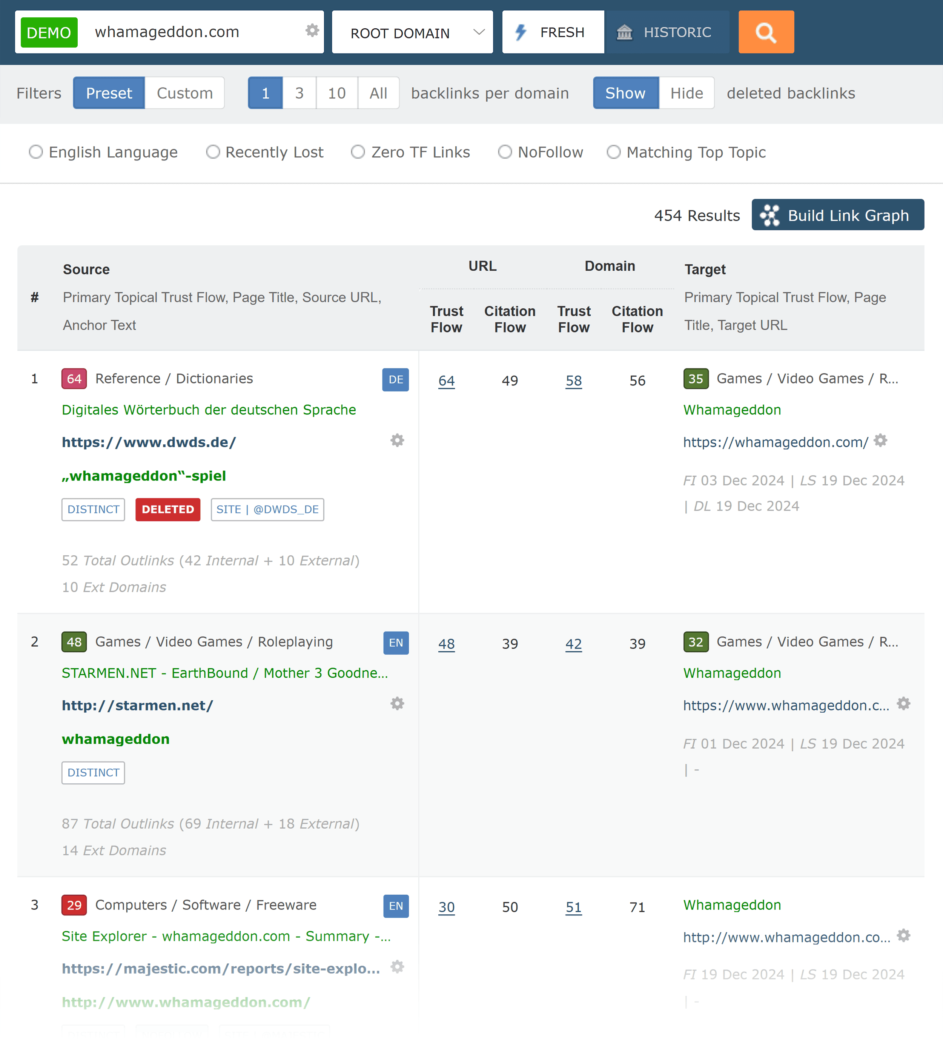Image resolution: width=943 pixels, height=1057 pixels.
Task: Click the gear by https://www.whamageddon.c... target URL
Action: 904,703
